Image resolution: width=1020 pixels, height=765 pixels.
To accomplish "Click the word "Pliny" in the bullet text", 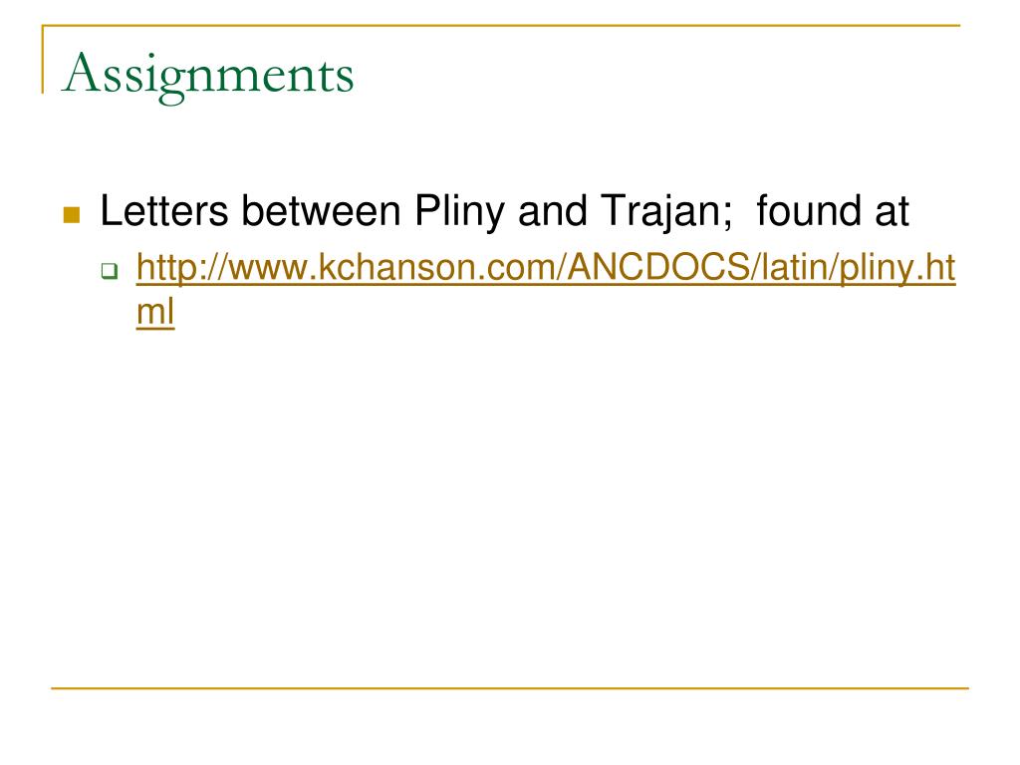I will (x=459, y=213).
